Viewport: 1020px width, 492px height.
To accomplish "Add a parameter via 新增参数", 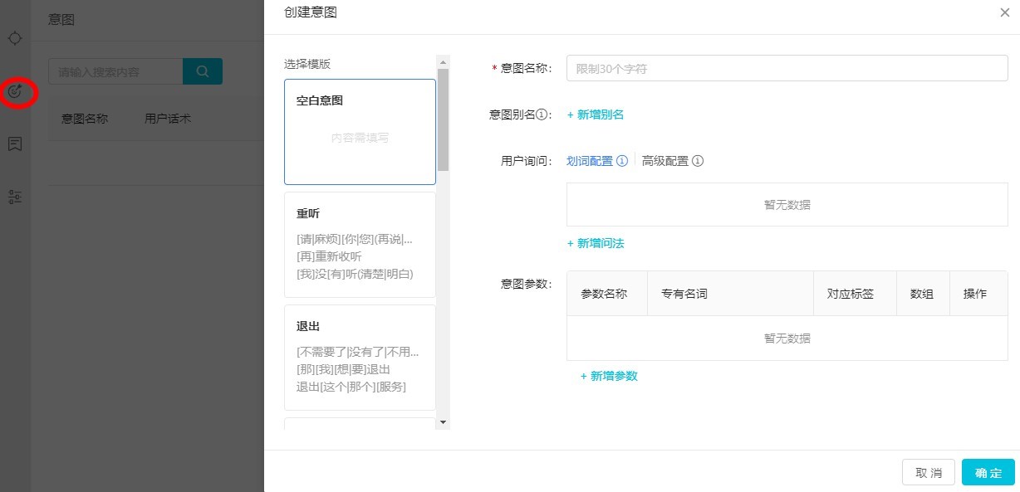I will click(x=609, y=376).
